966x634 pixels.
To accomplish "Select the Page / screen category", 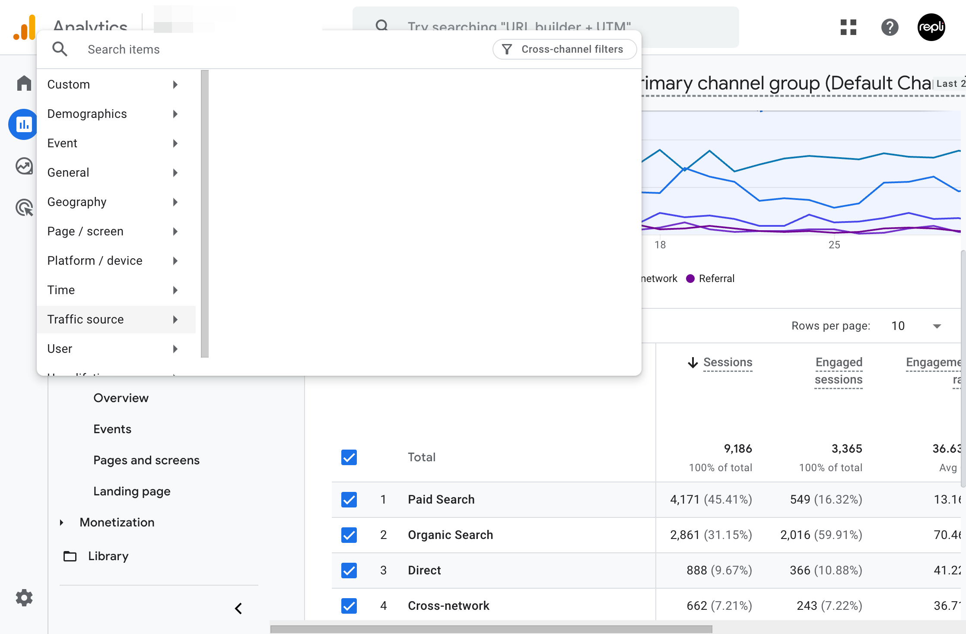I will [x=116, y=231].
